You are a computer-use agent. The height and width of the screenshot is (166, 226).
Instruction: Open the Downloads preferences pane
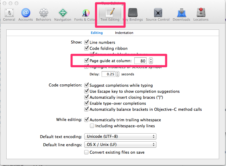tap(181, 14)
